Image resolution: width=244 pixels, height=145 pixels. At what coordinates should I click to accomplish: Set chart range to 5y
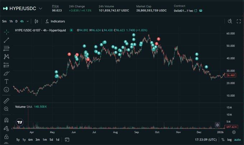click(x=18, y=140)
